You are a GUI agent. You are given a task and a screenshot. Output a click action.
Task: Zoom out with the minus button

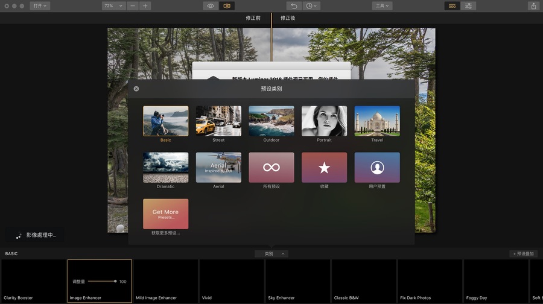(x=133, y=6)
